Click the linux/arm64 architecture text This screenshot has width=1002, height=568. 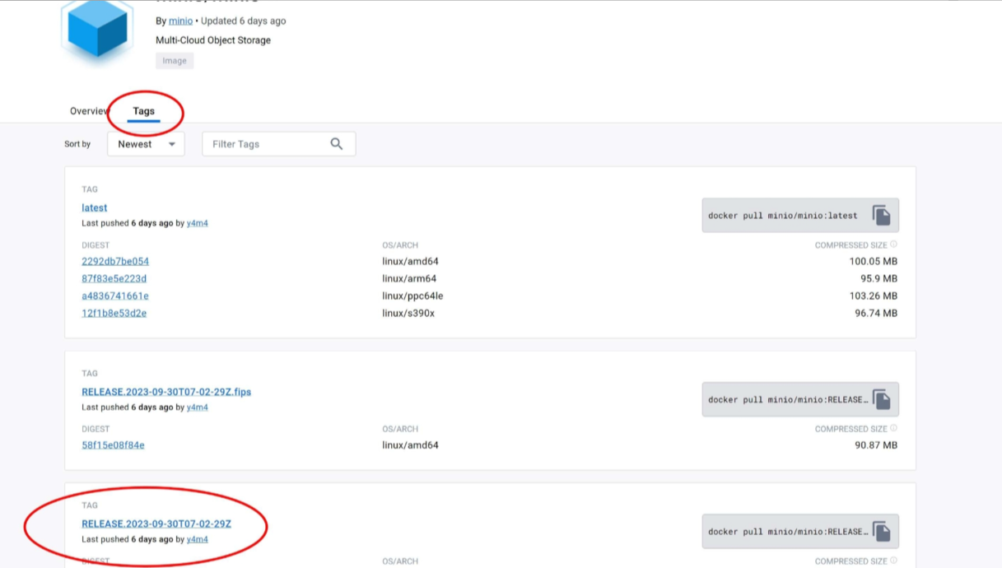tap(409, 279)
